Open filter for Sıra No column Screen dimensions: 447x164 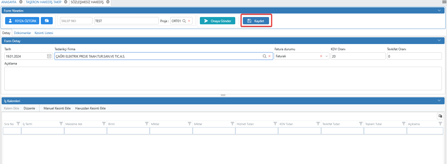(x=18, y=124)
